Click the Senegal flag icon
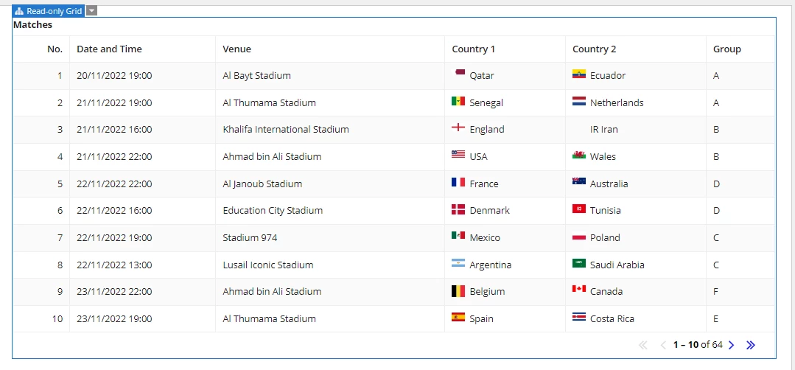Viewport: 795px width, 370px height. (458, 102)
